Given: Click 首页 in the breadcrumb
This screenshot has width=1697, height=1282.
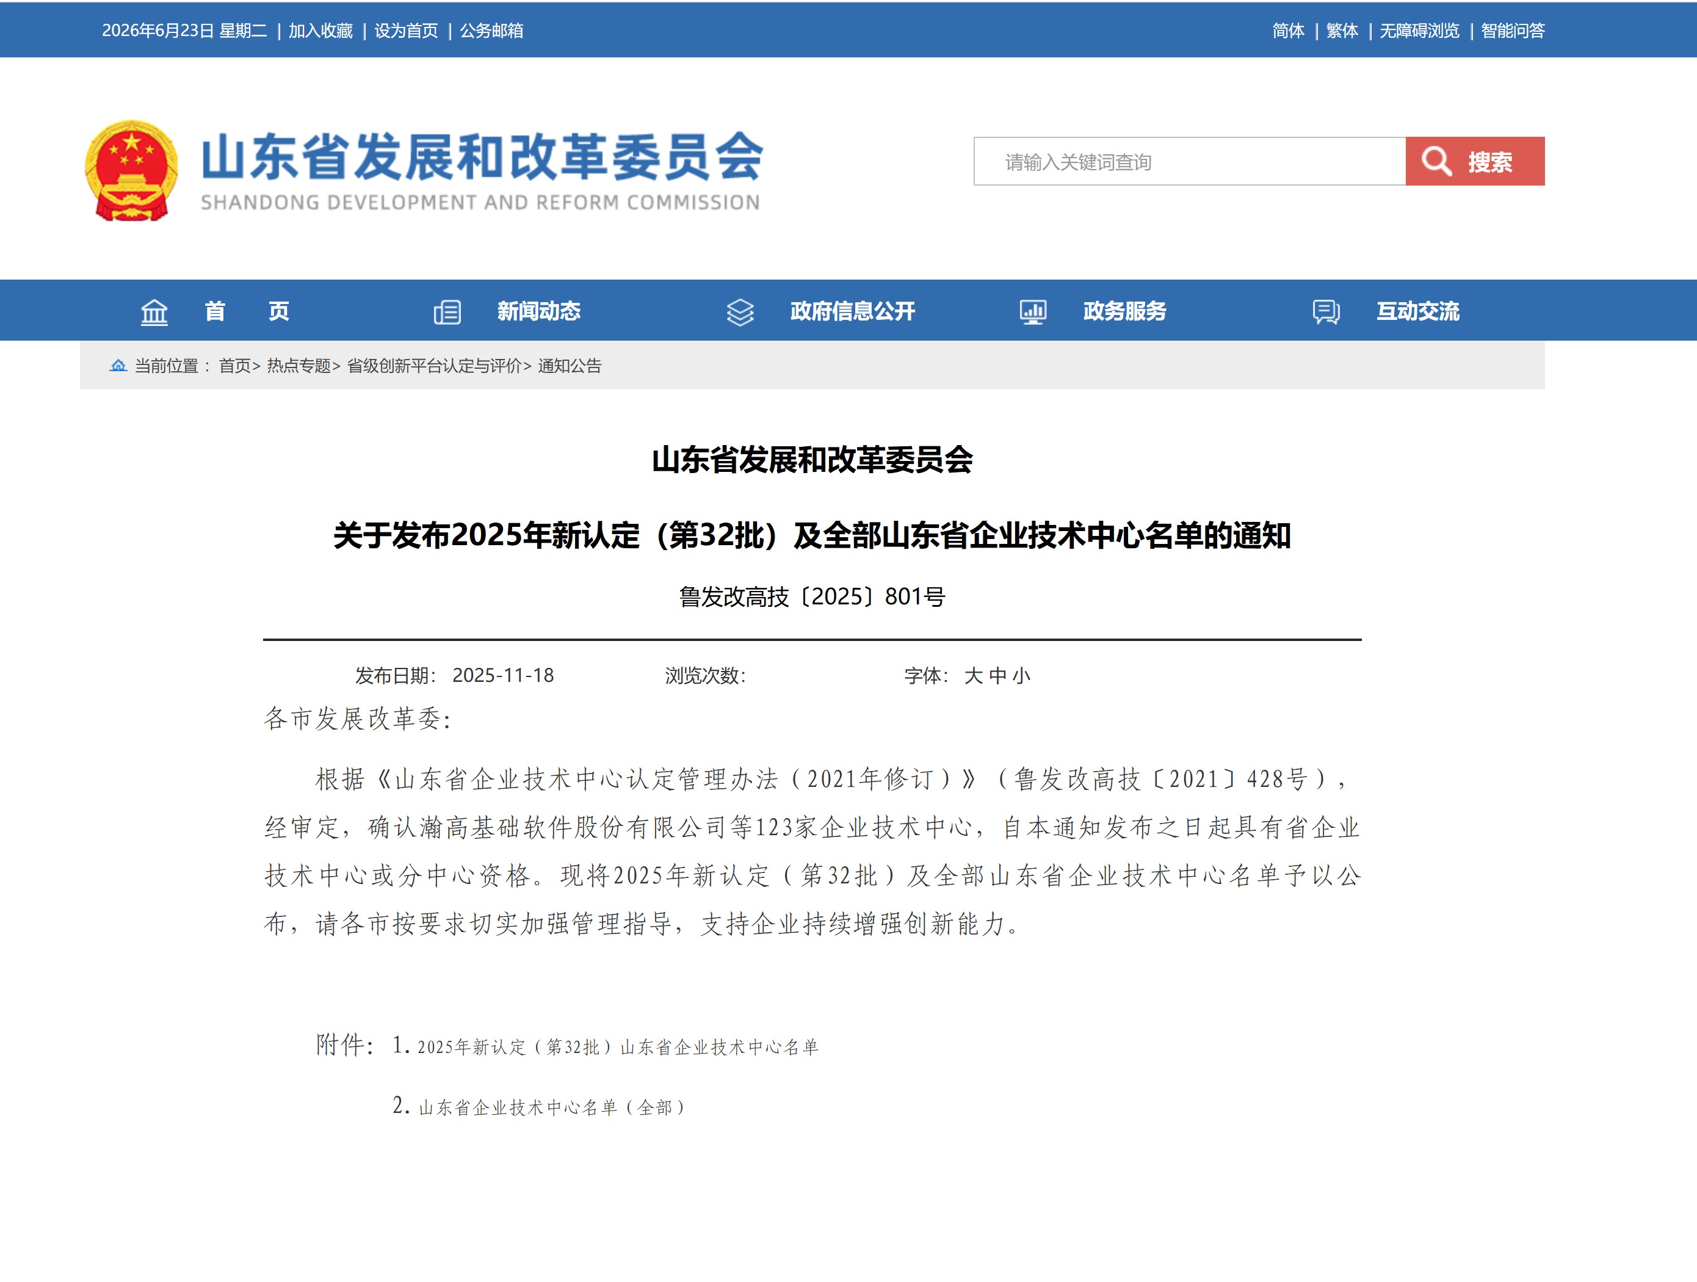Looking at the screenshot, I should tap(235, 366).
